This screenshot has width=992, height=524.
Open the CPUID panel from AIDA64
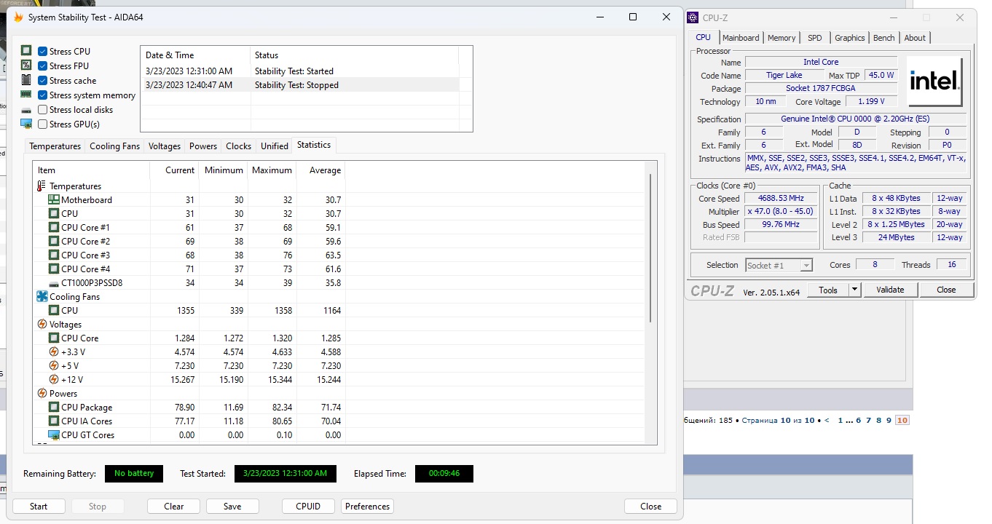pyautogui.click(x=308, y=507)
